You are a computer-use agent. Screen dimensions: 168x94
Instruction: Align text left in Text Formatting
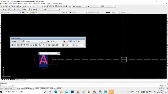click(12, 45)
